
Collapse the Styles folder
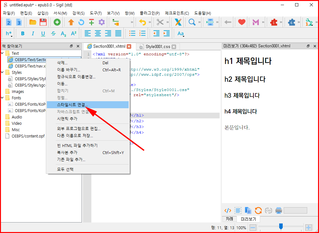click(x=3, y=73)
